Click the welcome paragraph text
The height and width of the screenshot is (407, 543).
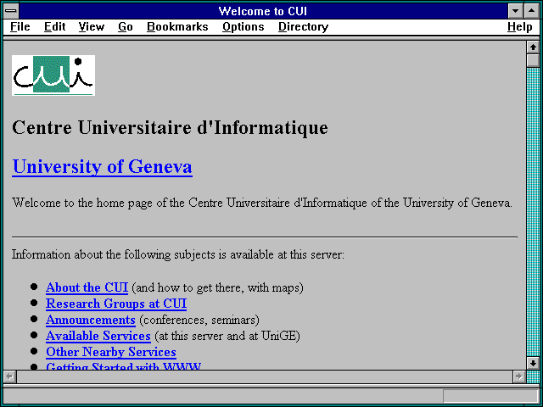coord(262,203)
